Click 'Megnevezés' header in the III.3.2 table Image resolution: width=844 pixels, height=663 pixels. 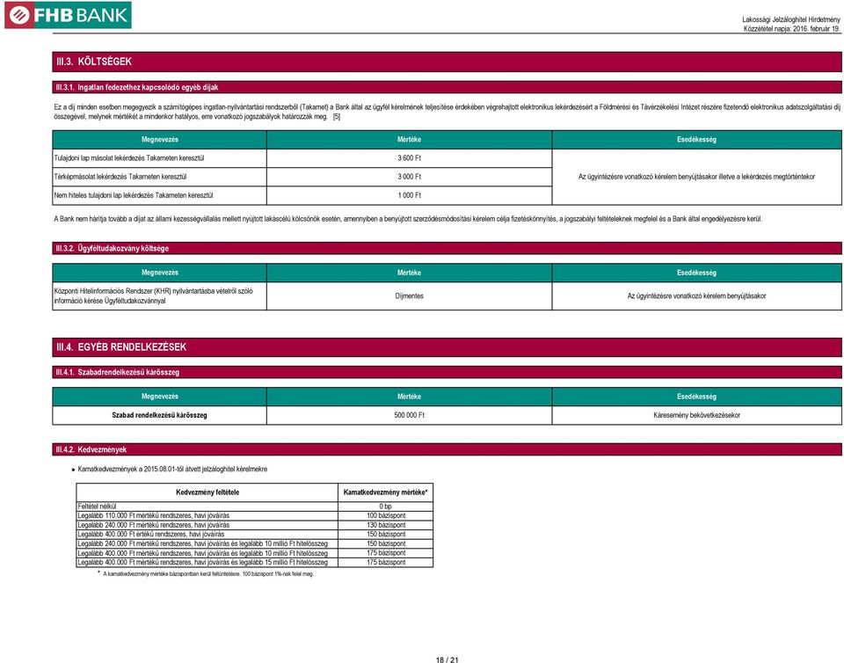pos(159,273)
